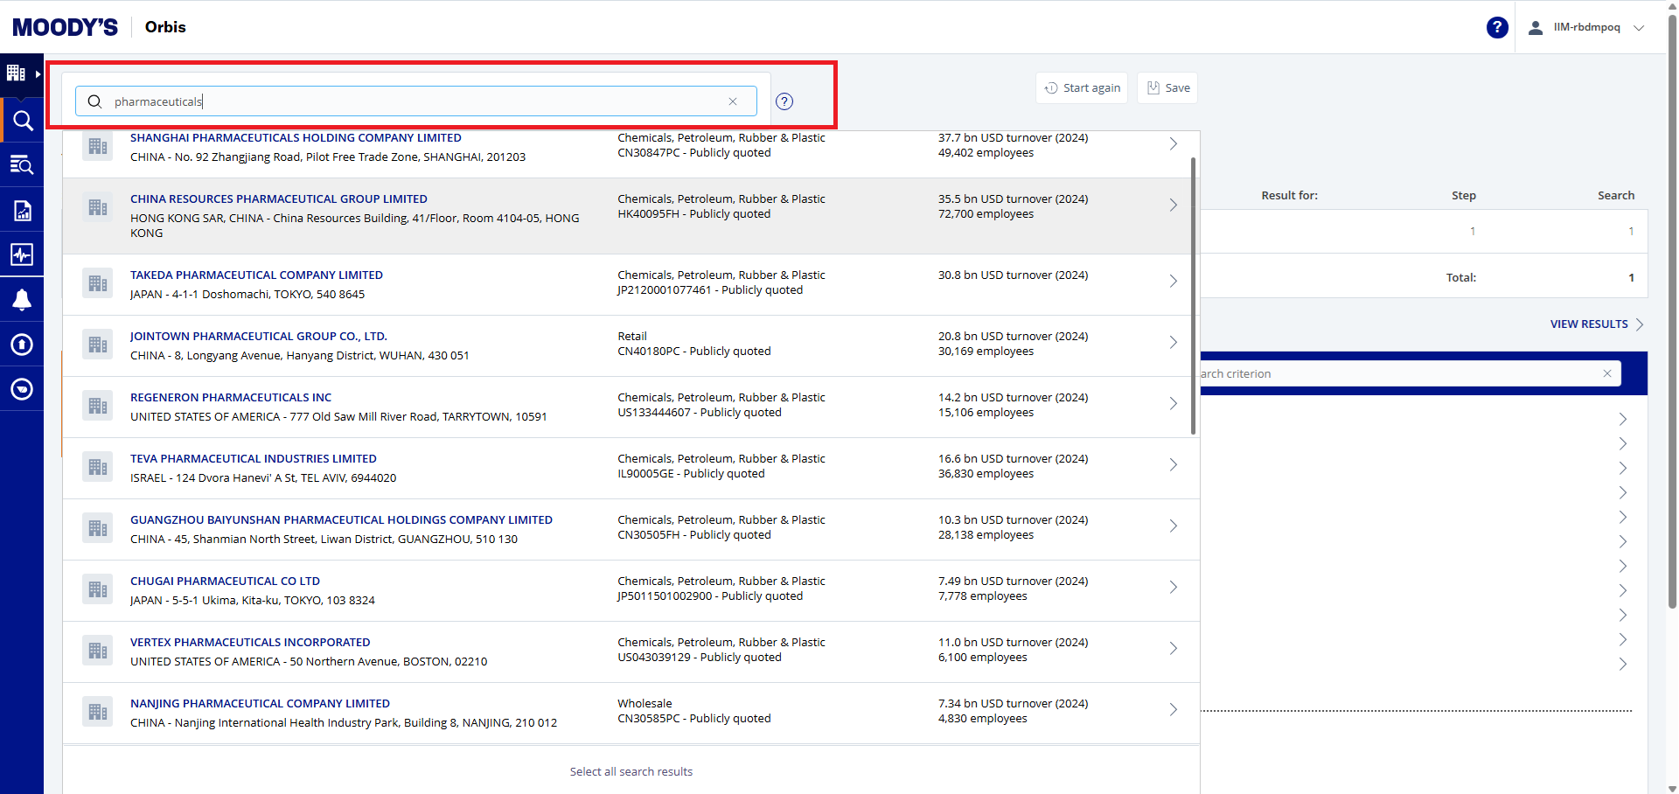The image size is (1679, 794).
Task: Expand Takeda Pharmaceutical row chevron
Action: 1173,281
